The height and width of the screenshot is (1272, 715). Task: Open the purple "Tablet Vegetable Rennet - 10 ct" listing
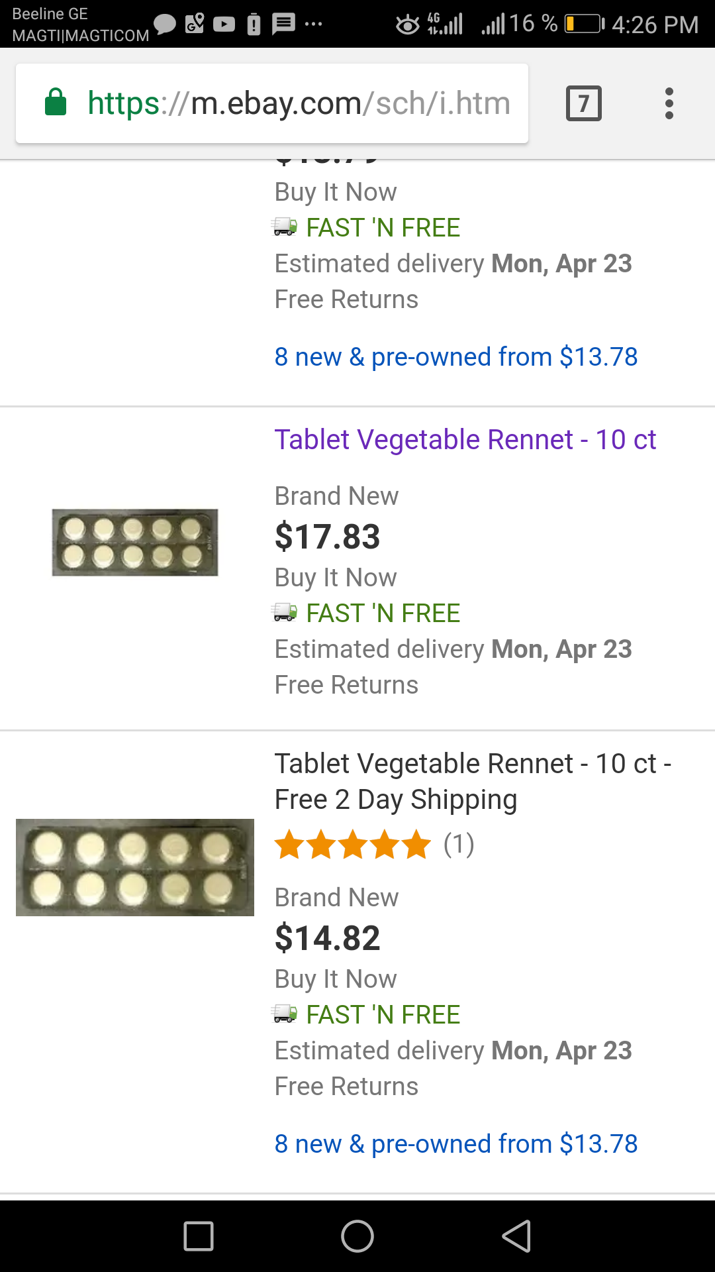pyautogui.click(x=465, y=440)
